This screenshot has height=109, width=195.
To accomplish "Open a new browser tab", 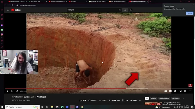I will [150, 2].
